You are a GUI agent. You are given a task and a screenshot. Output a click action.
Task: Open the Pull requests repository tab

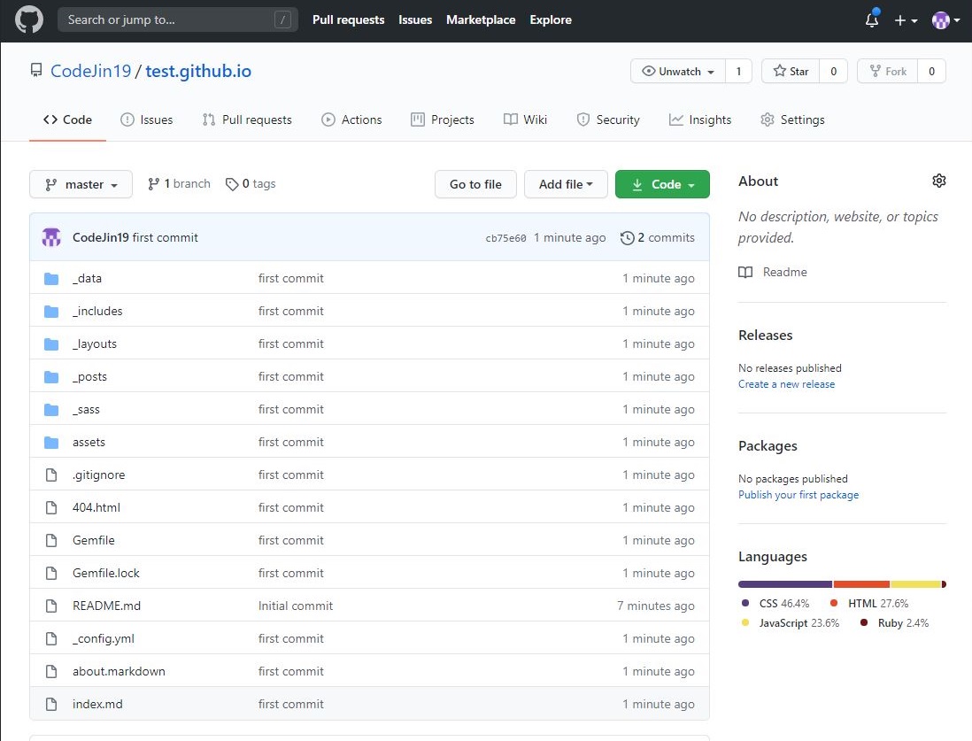point(247,120)
